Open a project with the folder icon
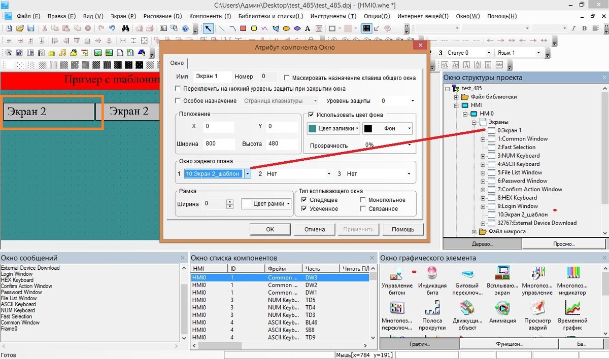Screen dimensions: 609x359 click(x=20, y=28)
